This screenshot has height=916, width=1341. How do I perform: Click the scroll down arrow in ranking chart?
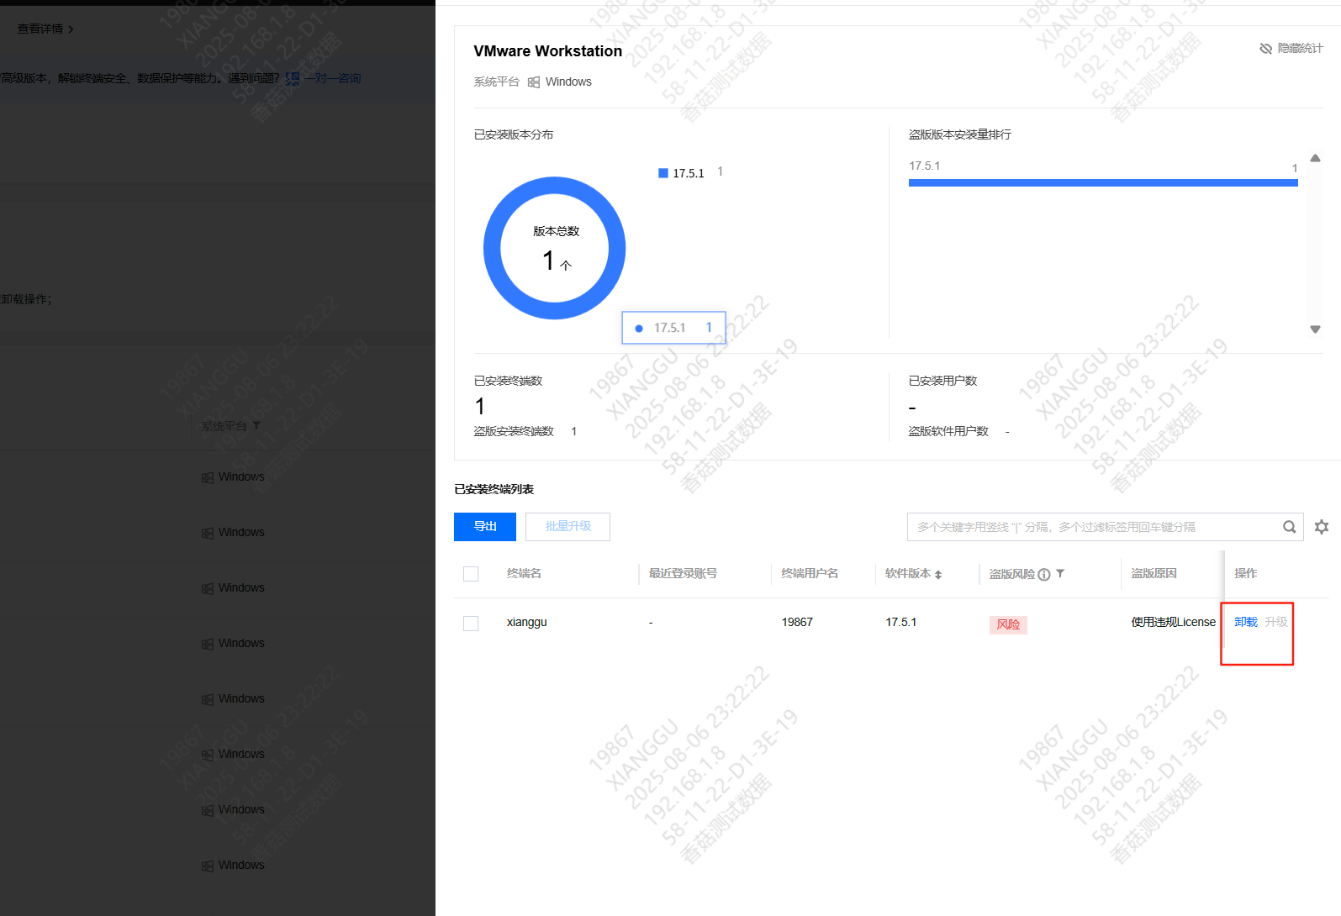[x=1315, y=329]
